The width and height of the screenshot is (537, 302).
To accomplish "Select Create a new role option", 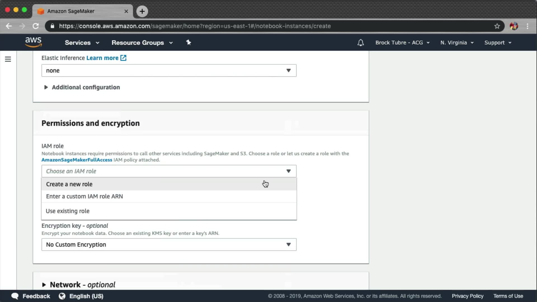I will pos(69,184).
